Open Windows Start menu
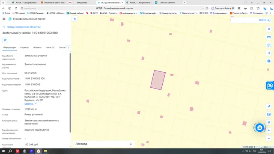 point(3,151)
